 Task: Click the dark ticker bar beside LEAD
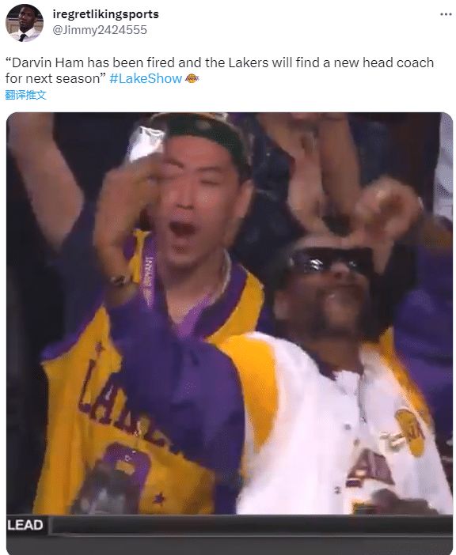[251, 525]
